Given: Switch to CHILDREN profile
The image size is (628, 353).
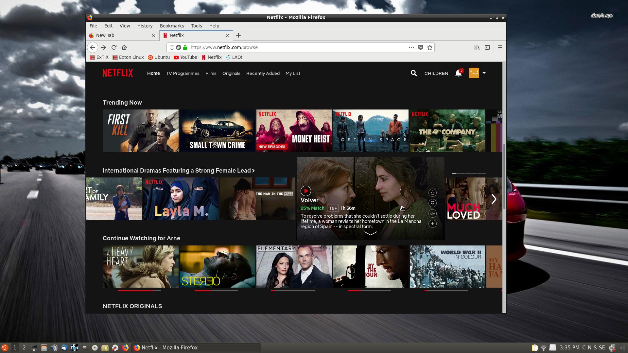Looking at the screenshot, I should coord(436,73).
